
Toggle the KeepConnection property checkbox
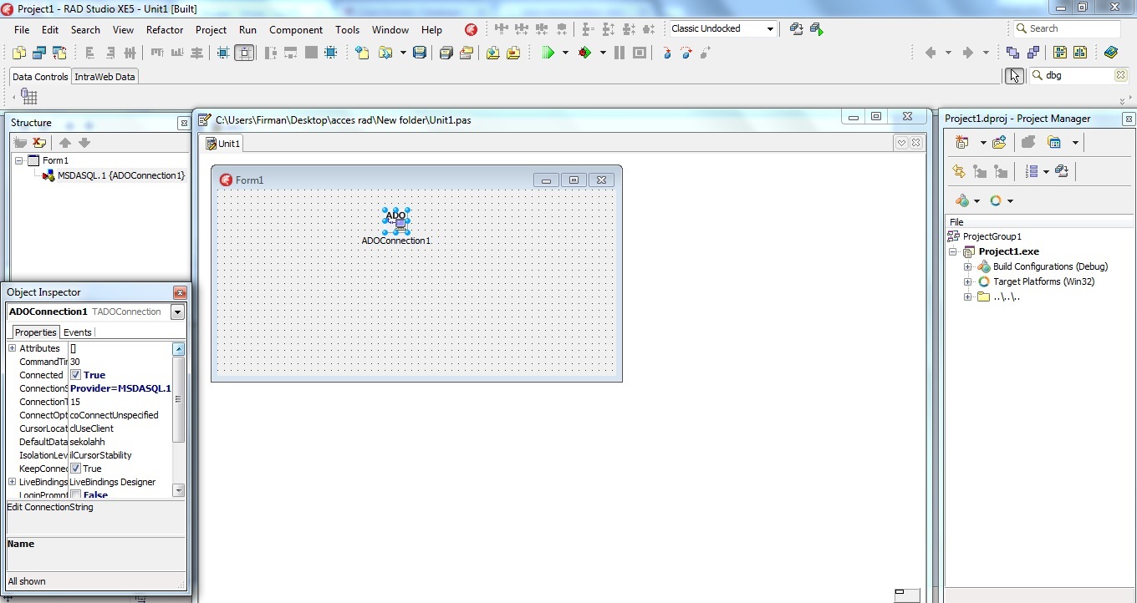click(75, 469)
